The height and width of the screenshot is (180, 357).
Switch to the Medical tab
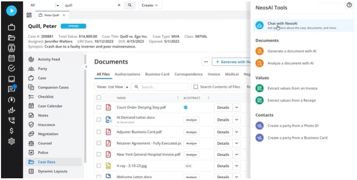232,74
